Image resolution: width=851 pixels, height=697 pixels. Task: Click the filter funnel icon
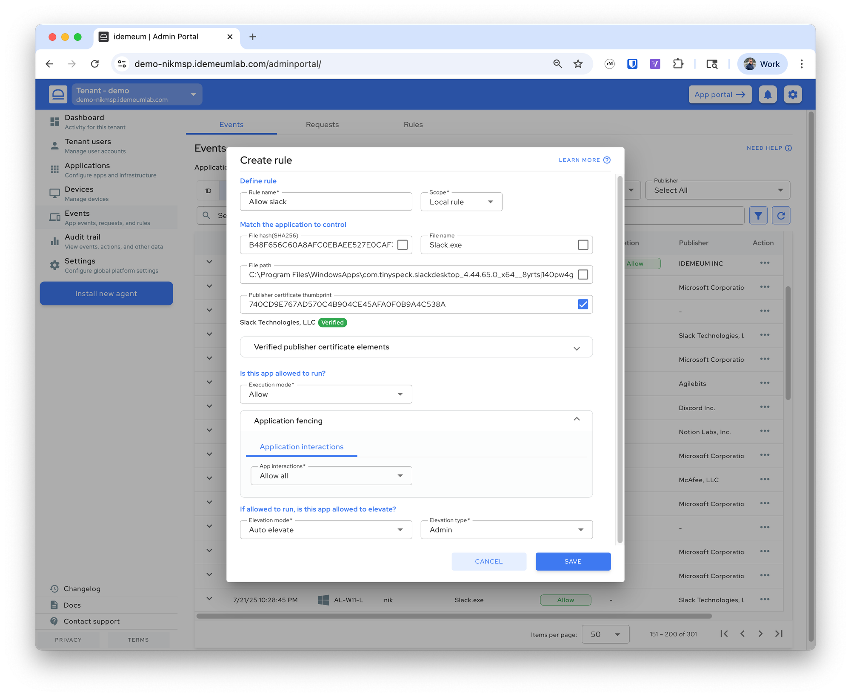click(x=758, y=216)
